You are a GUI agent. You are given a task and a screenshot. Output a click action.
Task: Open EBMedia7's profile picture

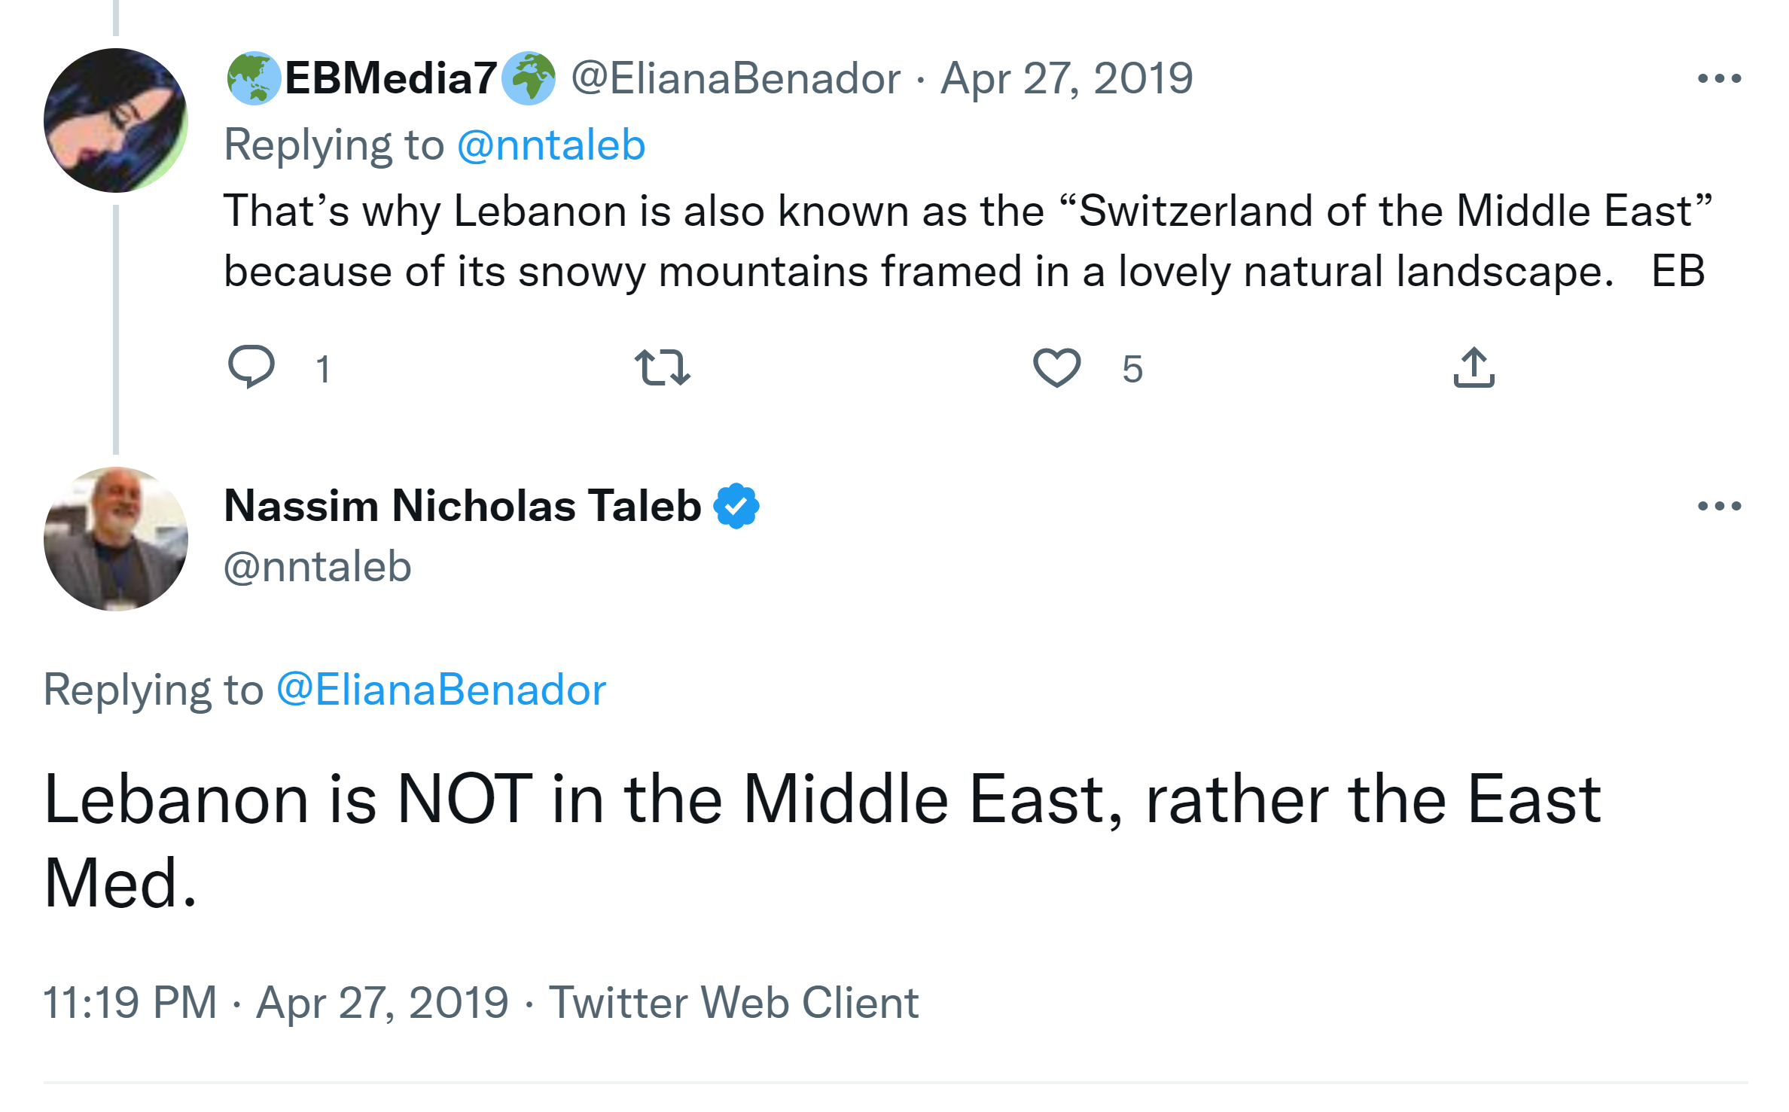(x=115, y=120)
